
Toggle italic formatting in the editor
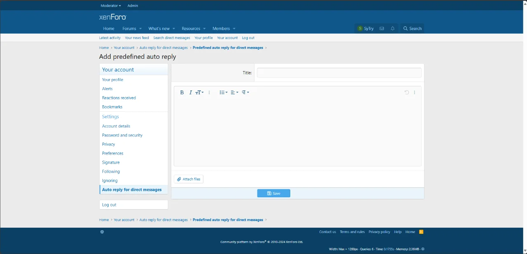[191, 92]
